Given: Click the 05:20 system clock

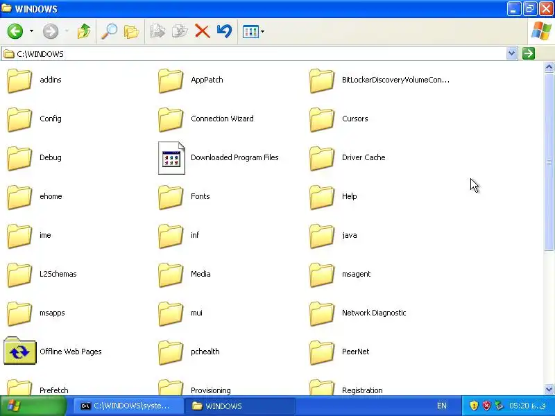Looking at the screenshot, I should (526, 406).
